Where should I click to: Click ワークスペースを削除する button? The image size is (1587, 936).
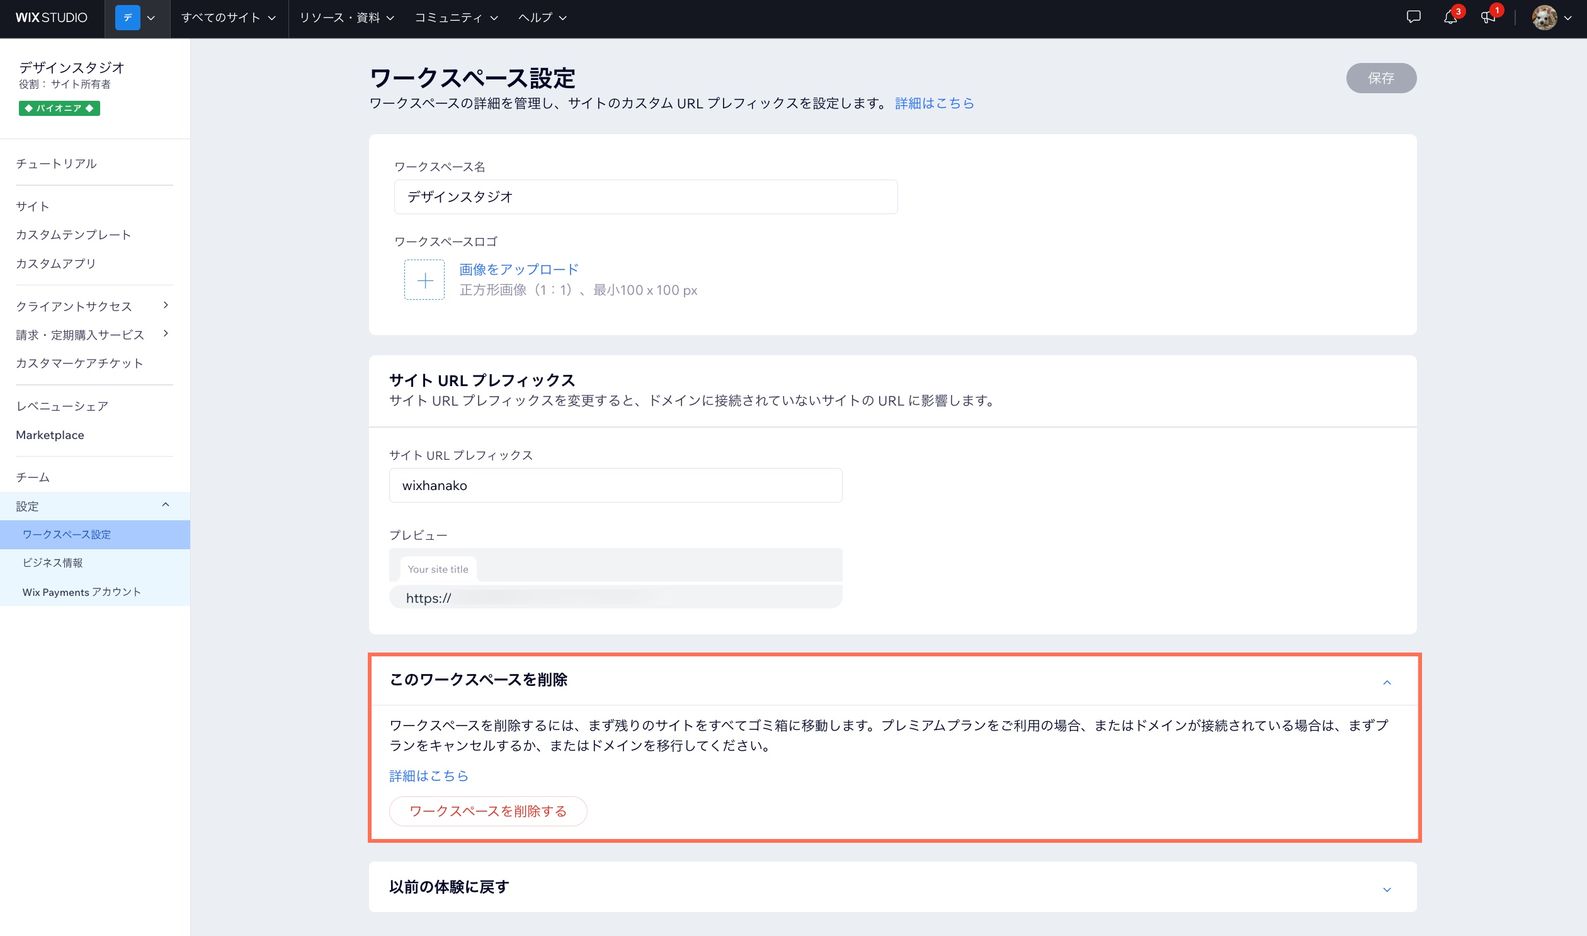click(x=488, y=811)
